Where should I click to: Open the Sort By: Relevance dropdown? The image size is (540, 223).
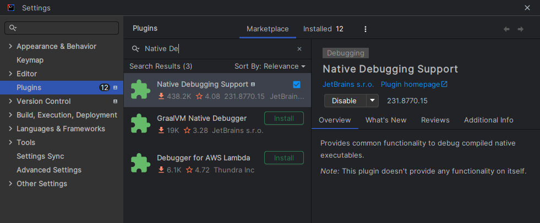tap(270, 66)
